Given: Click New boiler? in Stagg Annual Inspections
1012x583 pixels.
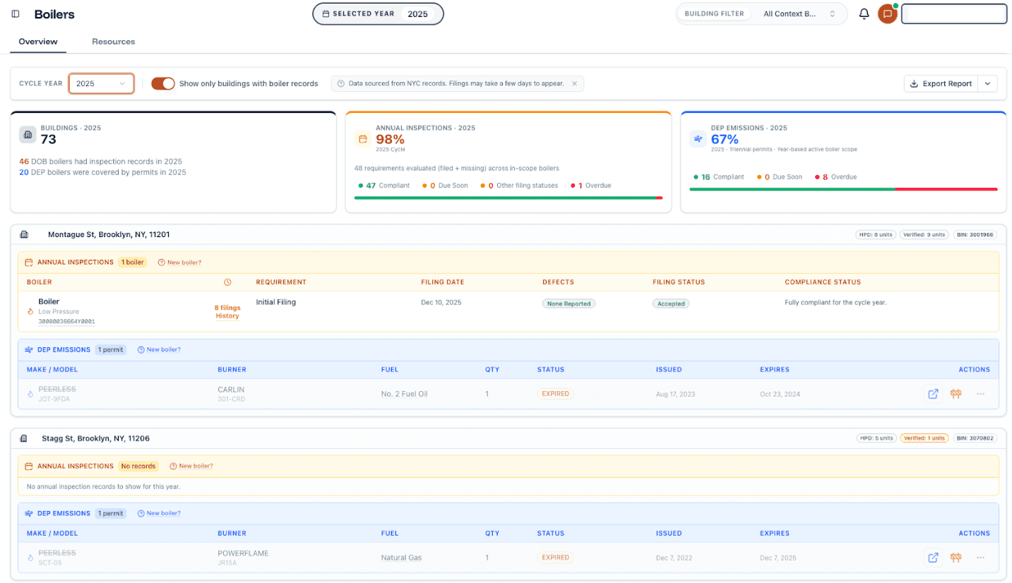Looking at the screenshot, I should coord(191,466).
